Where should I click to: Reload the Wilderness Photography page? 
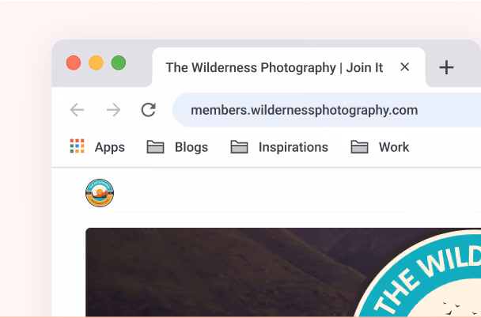[149, 110]
